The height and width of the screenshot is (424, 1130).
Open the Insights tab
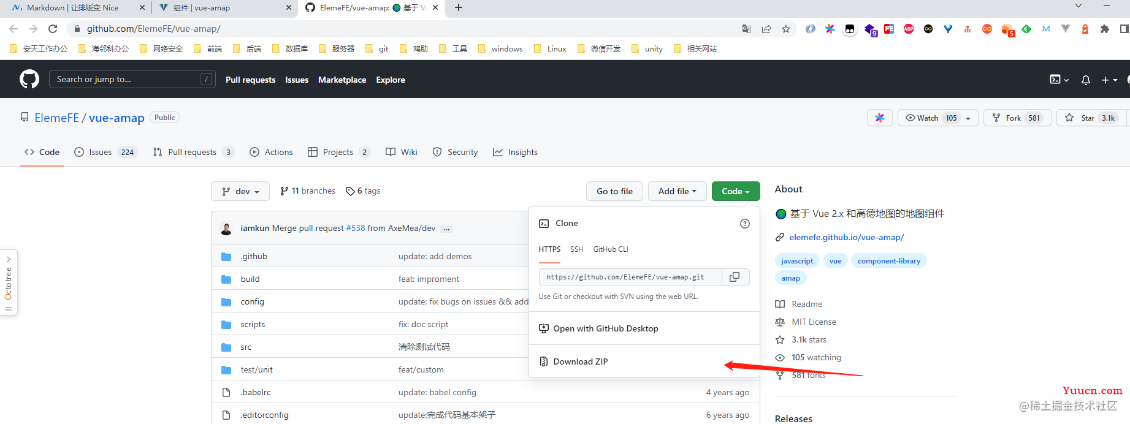tap(515, 152)
